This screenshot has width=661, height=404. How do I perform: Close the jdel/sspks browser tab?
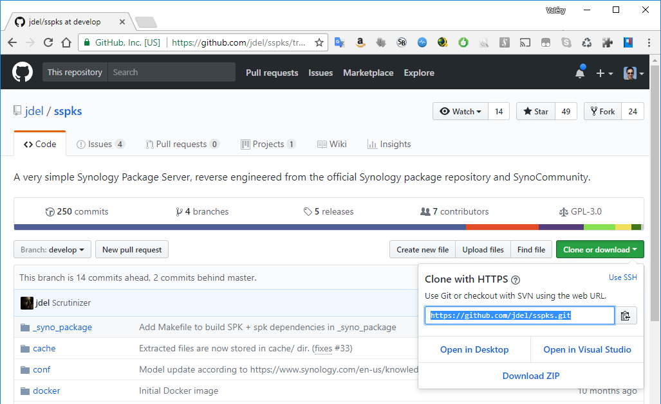tap(122, 22)
